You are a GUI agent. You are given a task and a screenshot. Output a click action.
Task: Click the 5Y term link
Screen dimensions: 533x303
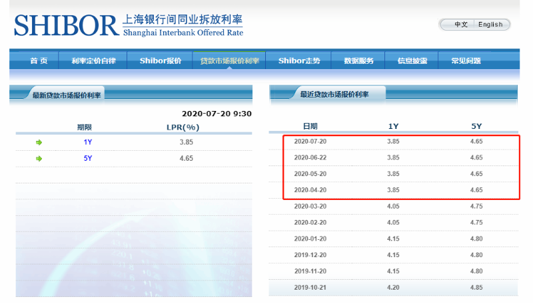pos(88,158)
